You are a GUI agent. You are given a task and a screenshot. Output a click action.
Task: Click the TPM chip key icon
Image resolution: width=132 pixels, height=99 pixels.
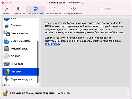(7, 72)
